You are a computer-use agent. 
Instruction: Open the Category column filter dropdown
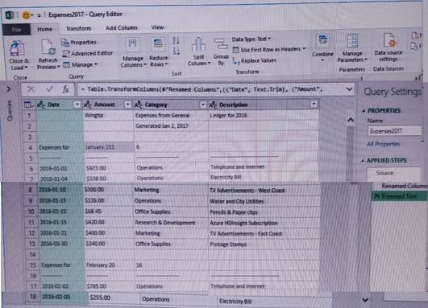pos(203,105)
